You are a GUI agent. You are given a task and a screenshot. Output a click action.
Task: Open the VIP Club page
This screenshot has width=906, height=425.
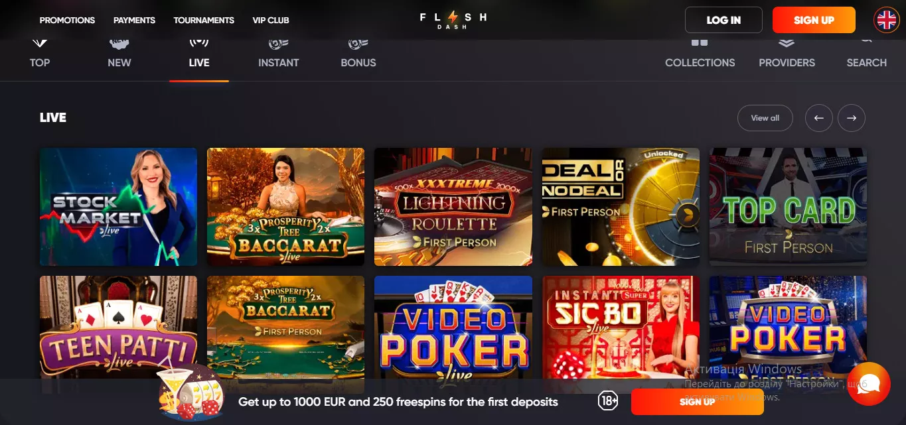click(x=271, y=20)
